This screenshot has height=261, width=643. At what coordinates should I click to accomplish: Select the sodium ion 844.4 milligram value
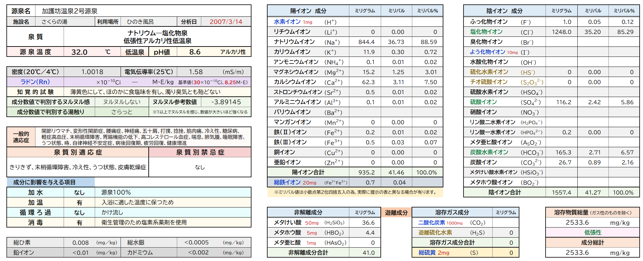(x=366, y=42)
